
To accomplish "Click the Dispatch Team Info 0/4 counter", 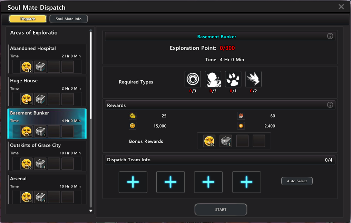I will point(329,160).
